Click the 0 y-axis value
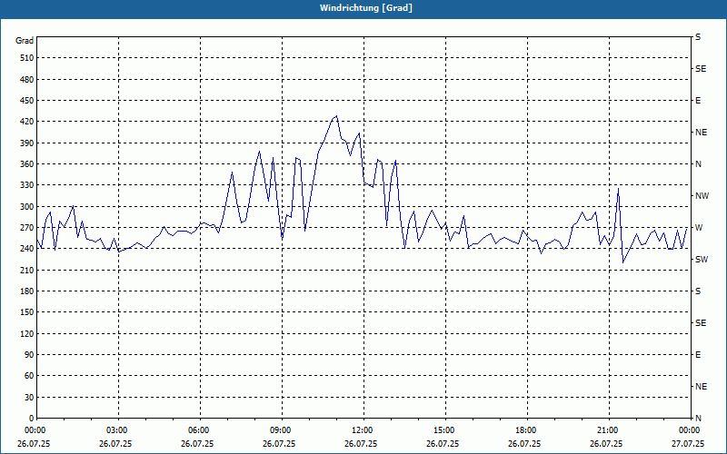The image size is (727, 454). tap(32, 419)
